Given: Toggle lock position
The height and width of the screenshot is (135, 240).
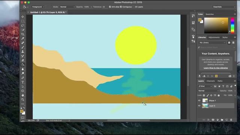Looking at the screenshot, I should click(x=211, y=95).
